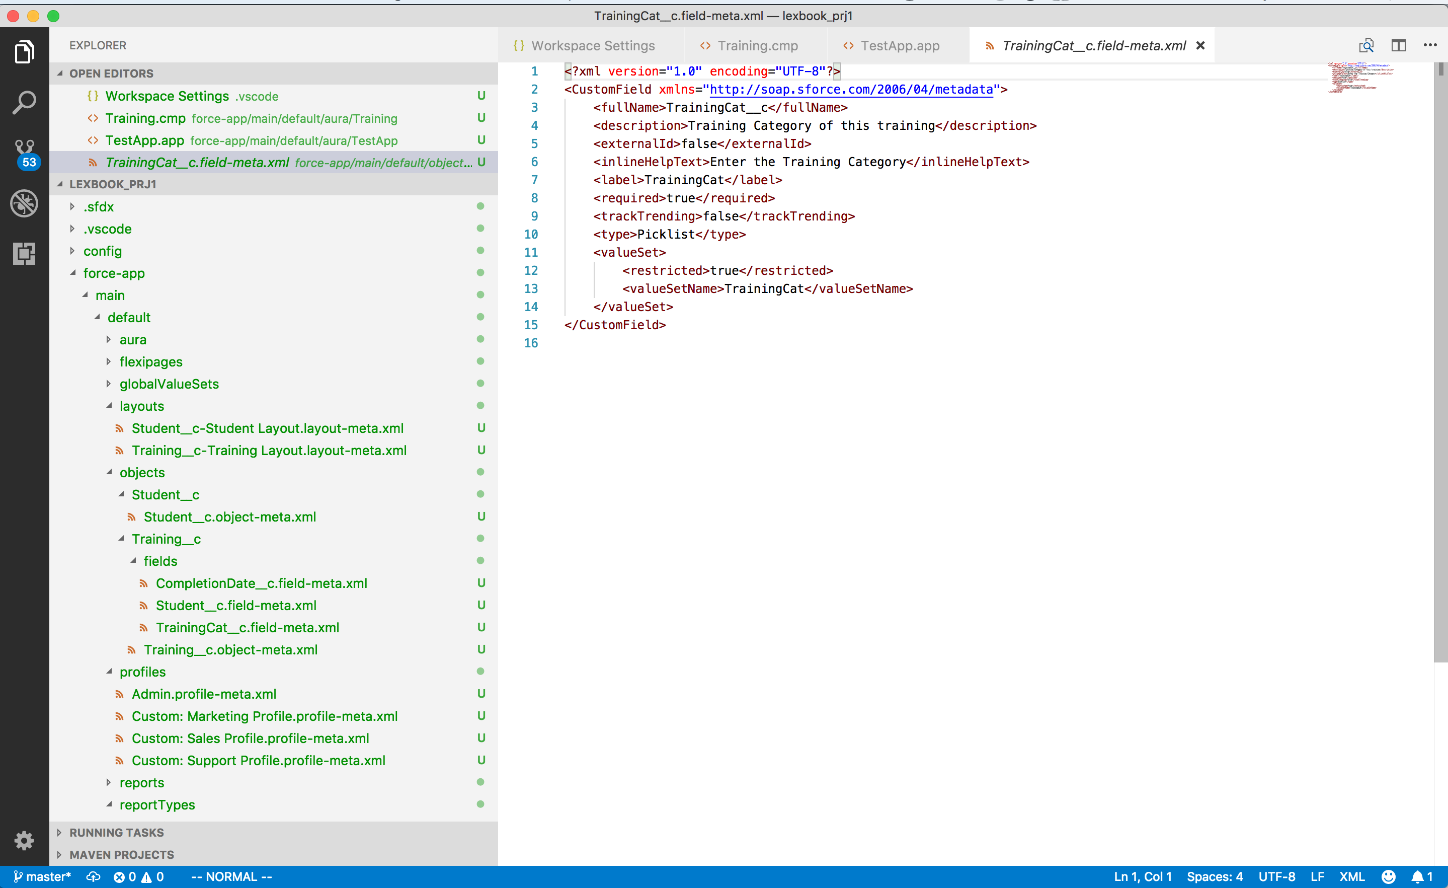Image resolution: width=1448 pixels, height=888 pixels.
Task: Expand the config folder
Action: coord(72,251)
